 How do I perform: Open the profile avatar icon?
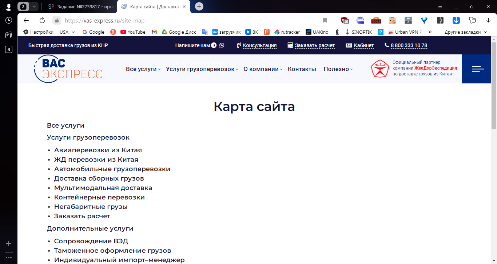pos(8,7)
